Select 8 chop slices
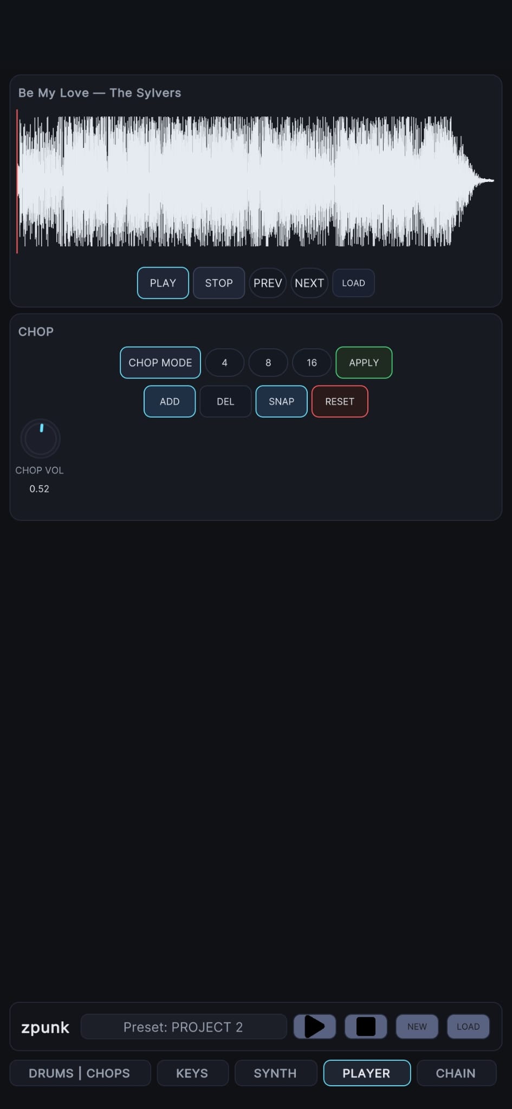 click(268, 362)
